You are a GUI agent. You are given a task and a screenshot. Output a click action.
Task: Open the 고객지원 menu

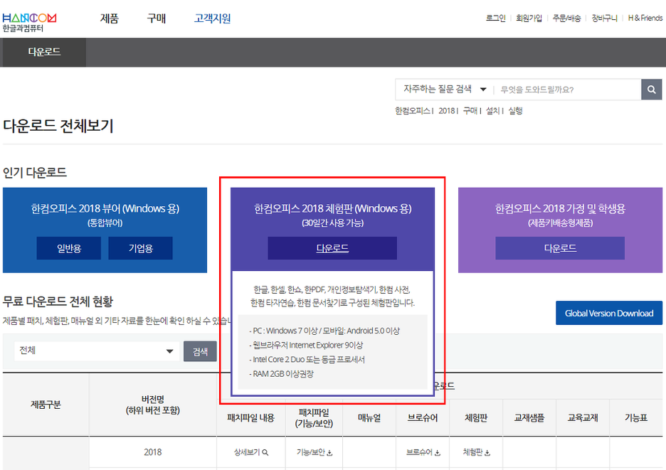[212, 18]
